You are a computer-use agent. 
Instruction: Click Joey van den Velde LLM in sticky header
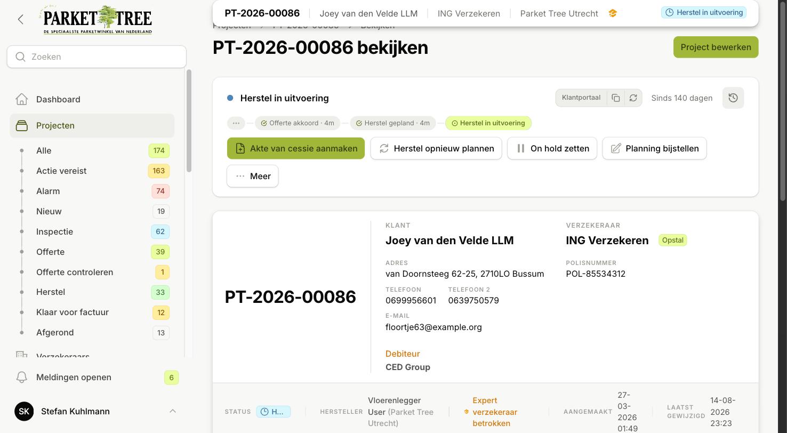(368, 13)
